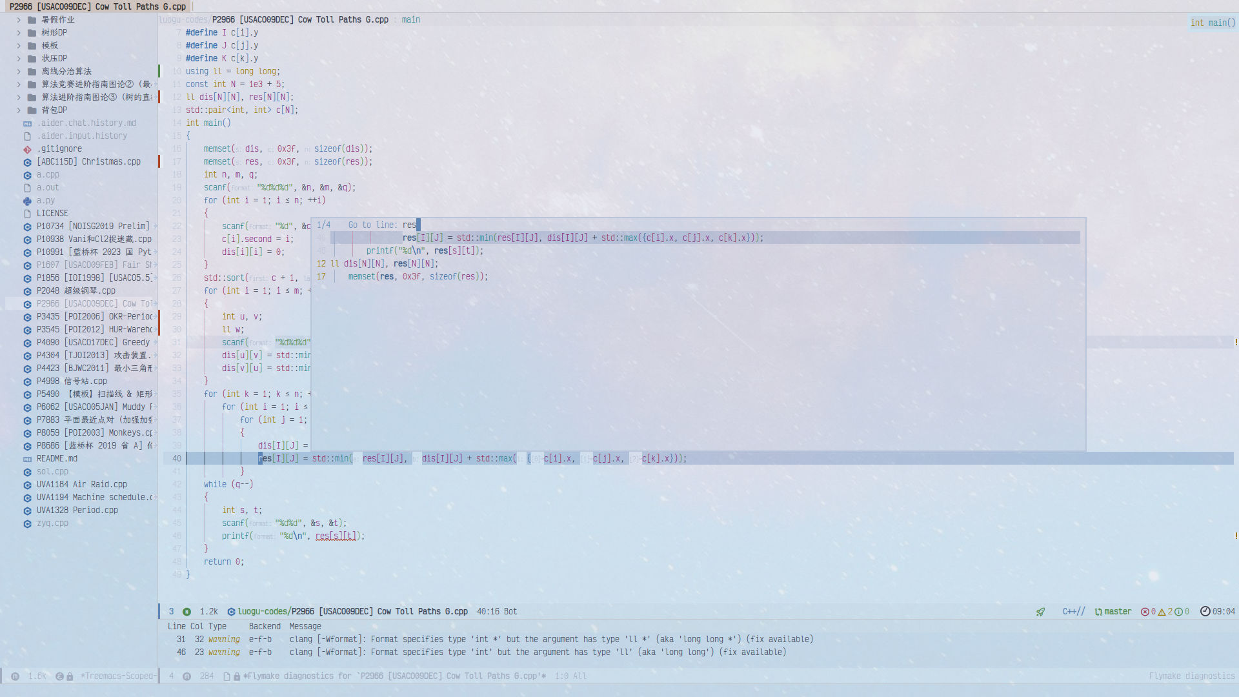Image resolution: width=1239 pixels, height=697 pixels.
Task: Select the P2966 Cow Toll Paths G.cpp tab
Action: tap(97, 6)
